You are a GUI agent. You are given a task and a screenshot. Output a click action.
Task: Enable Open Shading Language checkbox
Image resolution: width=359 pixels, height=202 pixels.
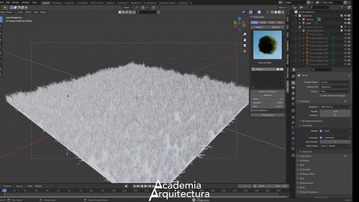(x=321, y=95)
